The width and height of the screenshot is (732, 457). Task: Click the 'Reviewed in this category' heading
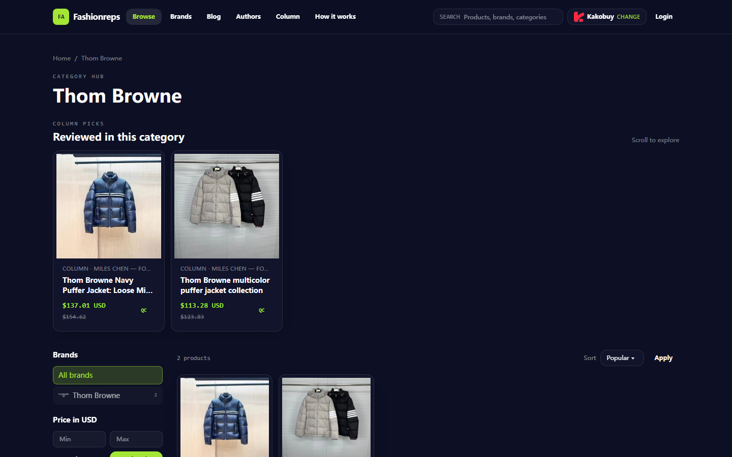click(x=118, y=137)
